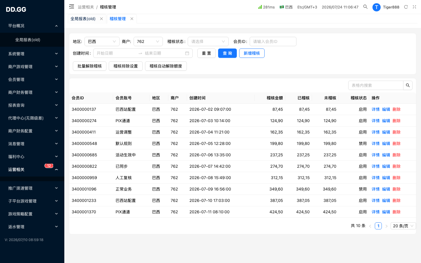Screen dimensions: 421x263
Task: Expand the 会员管理 sidebar menu
Action: click(32, 79)
